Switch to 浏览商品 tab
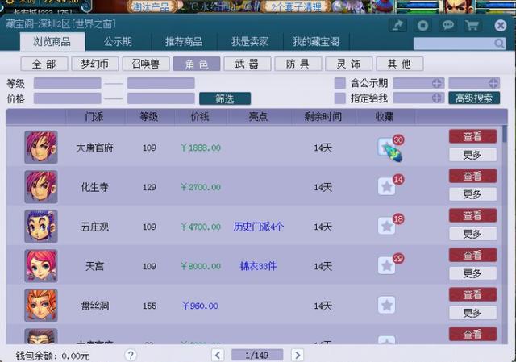The height and width of the screenshot is (362, 516). click(52, 42)
